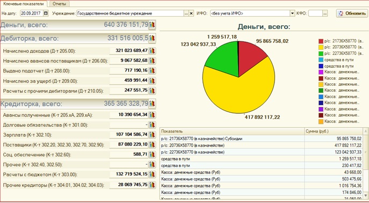
Task: Switch to the Отчеты tab
Action: point(59,4)
